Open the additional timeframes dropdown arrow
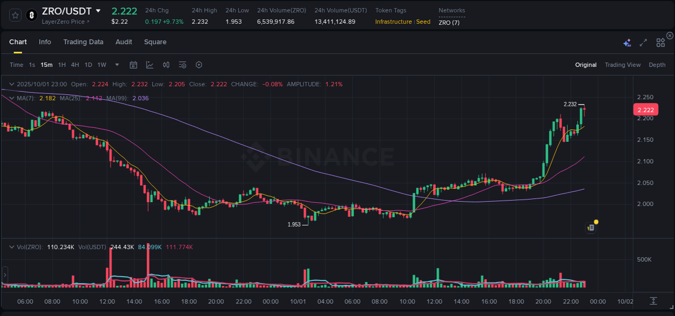The image size is (675, 316). click(117, 65)
